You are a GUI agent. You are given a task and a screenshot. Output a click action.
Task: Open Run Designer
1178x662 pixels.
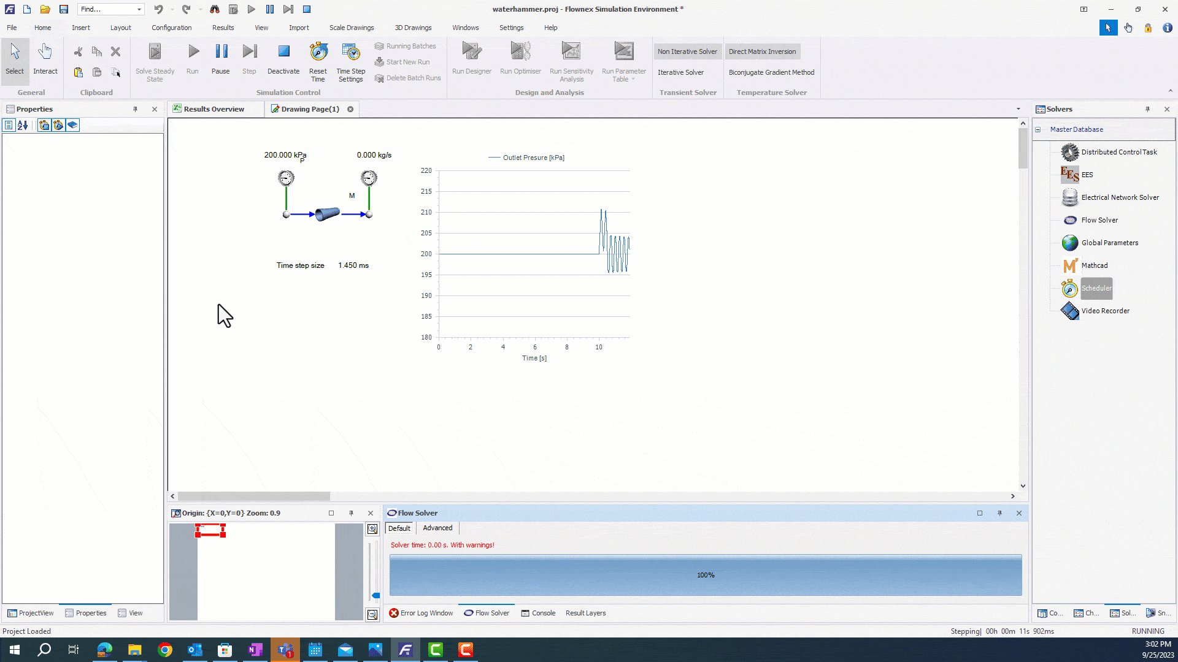472,59
